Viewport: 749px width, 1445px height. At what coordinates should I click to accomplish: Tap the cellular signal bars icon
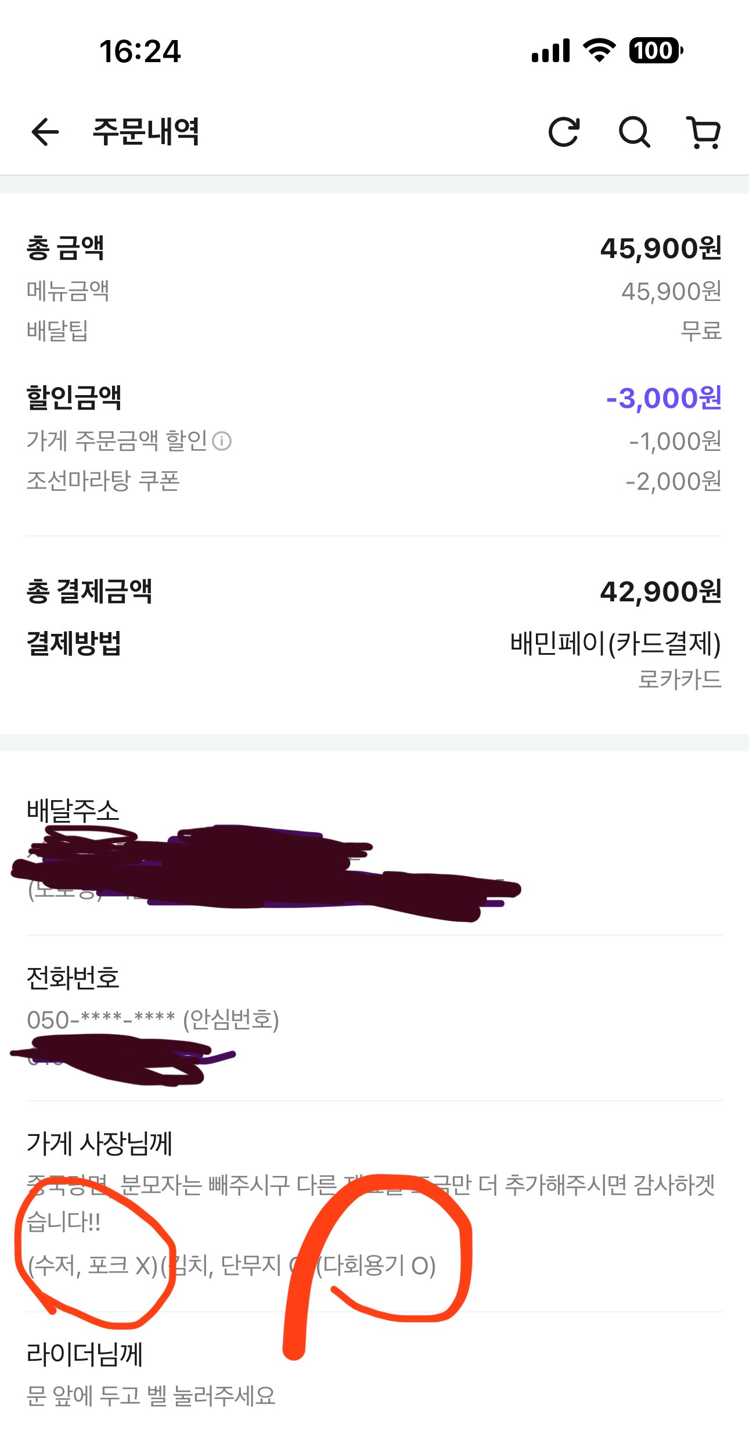click(x=550, y=51)
